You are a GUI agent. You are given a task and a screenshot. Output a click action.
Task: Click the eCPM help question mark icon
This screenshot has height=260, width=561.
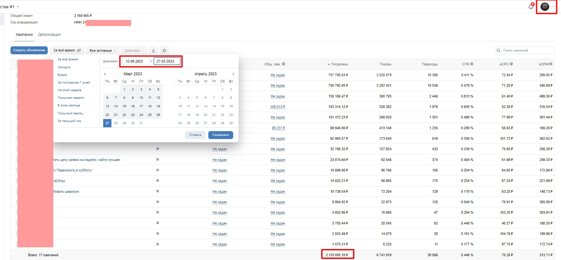(x=550, y=64)
